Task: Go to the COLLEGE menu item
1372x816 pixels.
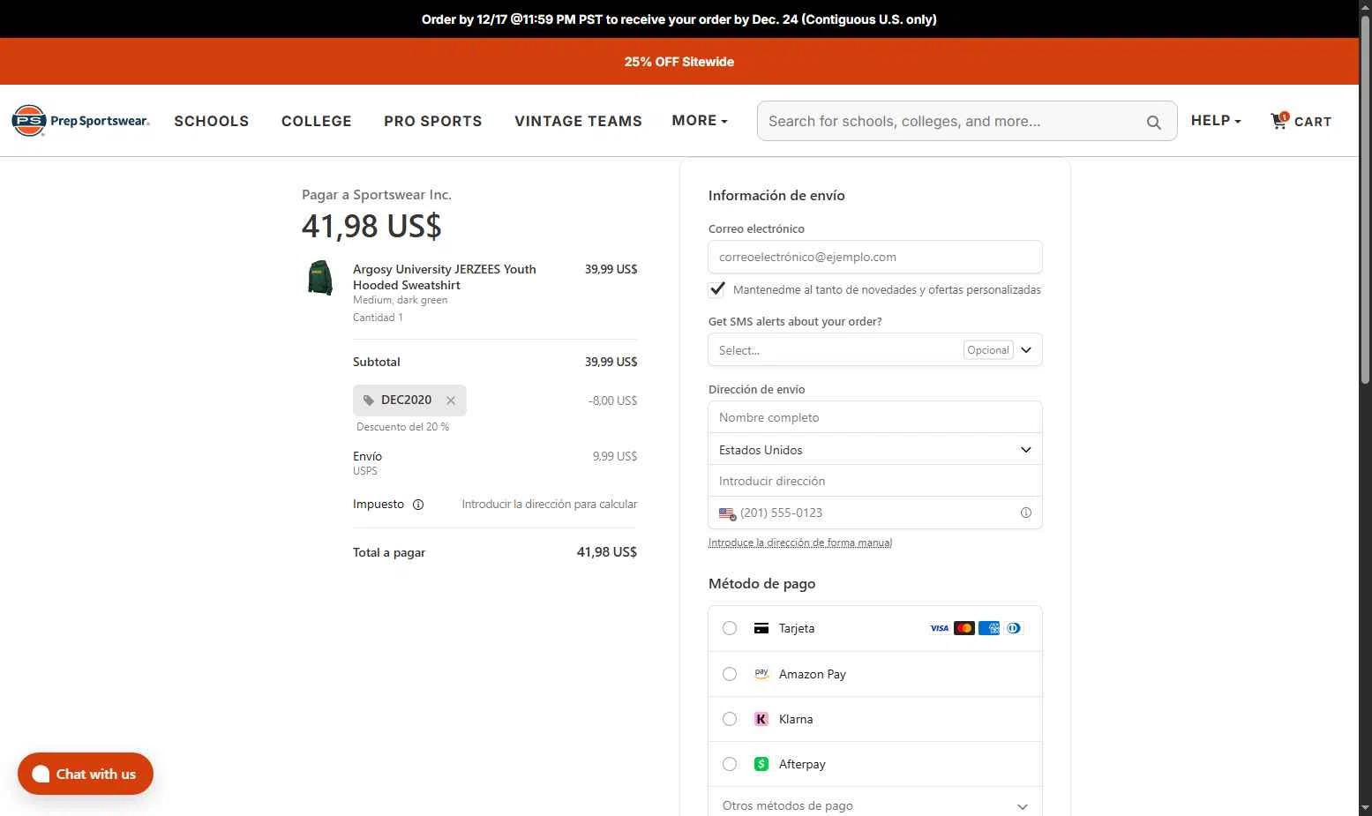Action: (x=317, y=122)
